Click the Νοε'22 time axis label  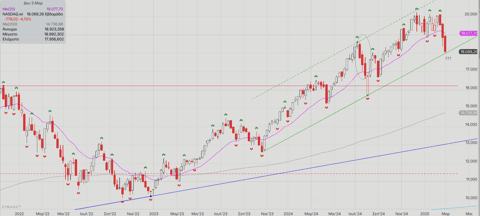pyautogui.click(x=133, y=214)
